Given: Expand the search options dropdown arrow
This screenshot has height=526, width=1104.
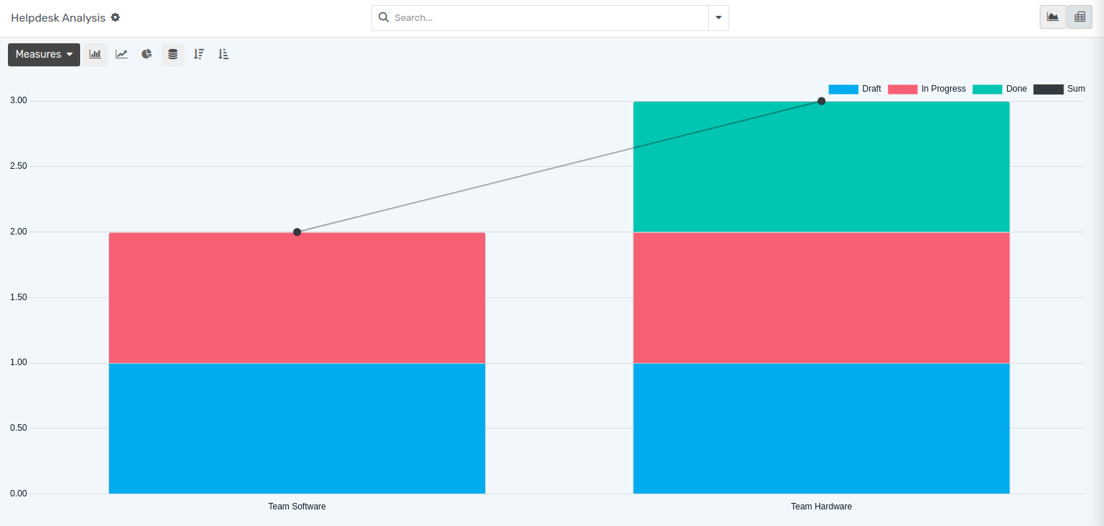Looking at the screenshot, I should coord(718,18).
